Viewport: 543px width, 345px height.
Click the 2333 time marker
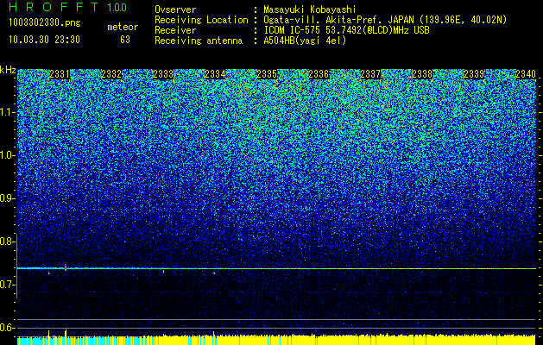(x=163, y=74)
